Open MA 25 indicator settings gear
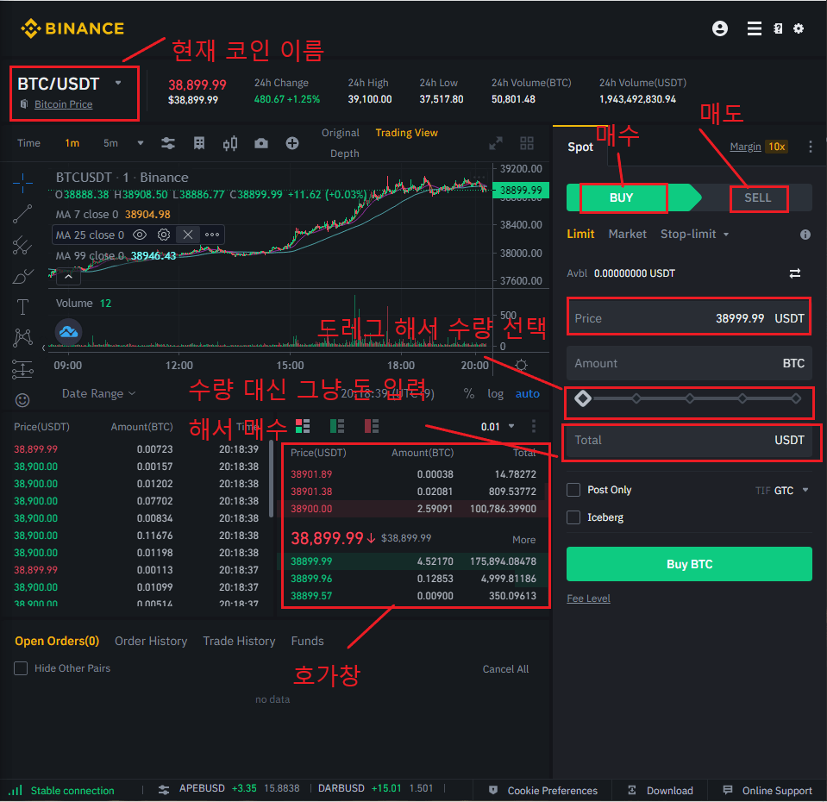 point(164,235)
